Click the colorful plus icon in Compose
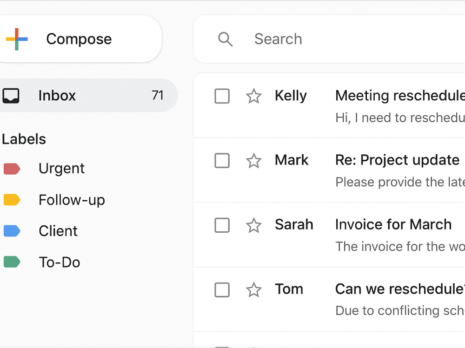Image resolution: width=465 pixels, height=348 pixels. tap(17, 39)
